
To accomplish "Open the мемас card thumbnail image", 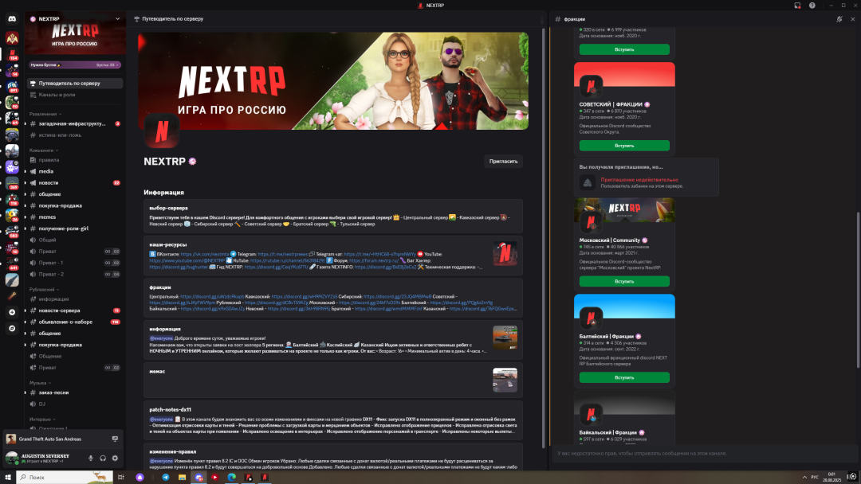I will [505, 380].
